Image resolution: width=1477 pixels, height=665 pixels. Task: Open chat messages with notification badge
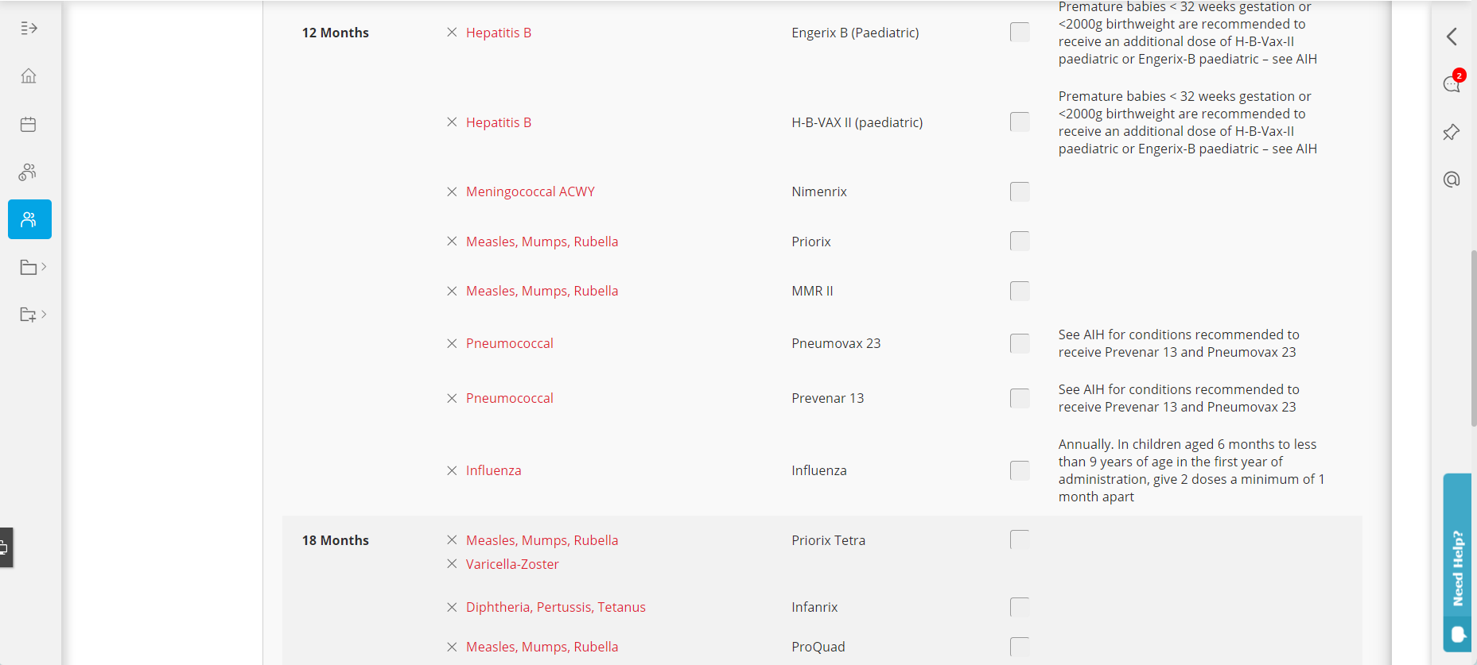coord(1452,83)
